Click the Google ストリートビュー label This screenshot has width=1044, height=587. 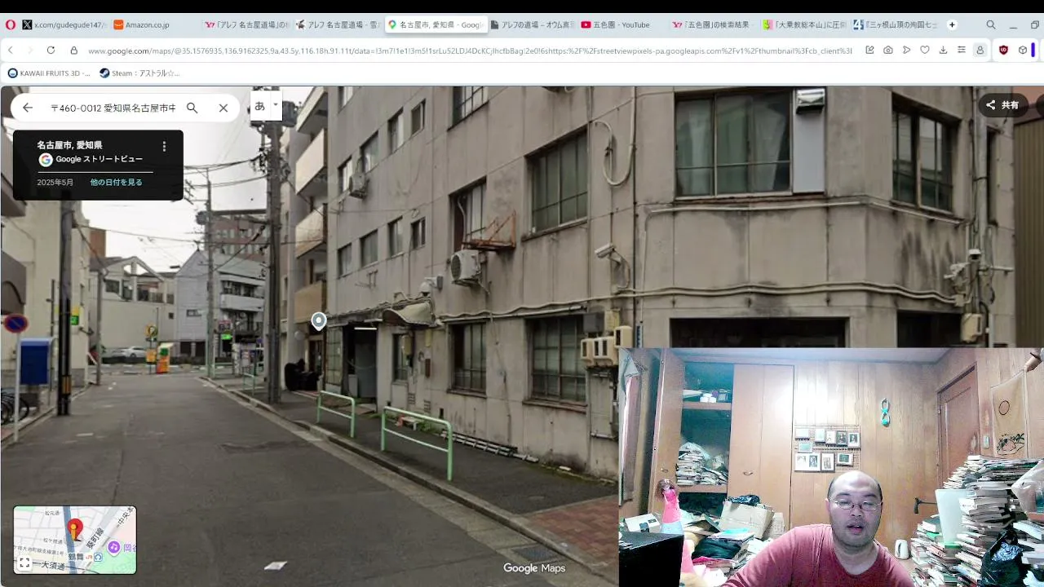point(100,160)
